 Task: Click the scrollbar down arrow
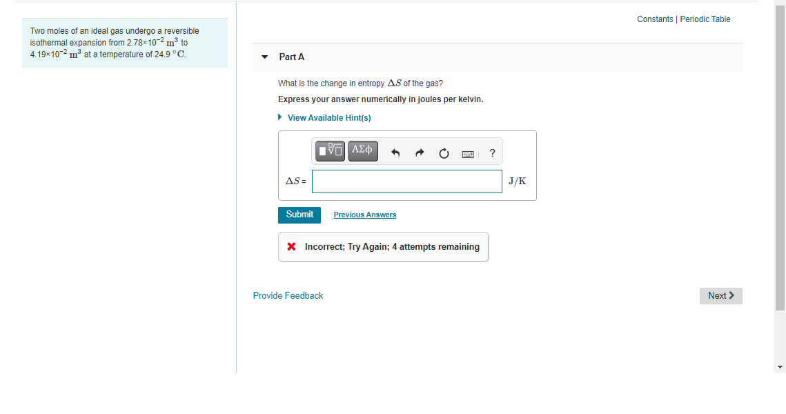[780, 367]
